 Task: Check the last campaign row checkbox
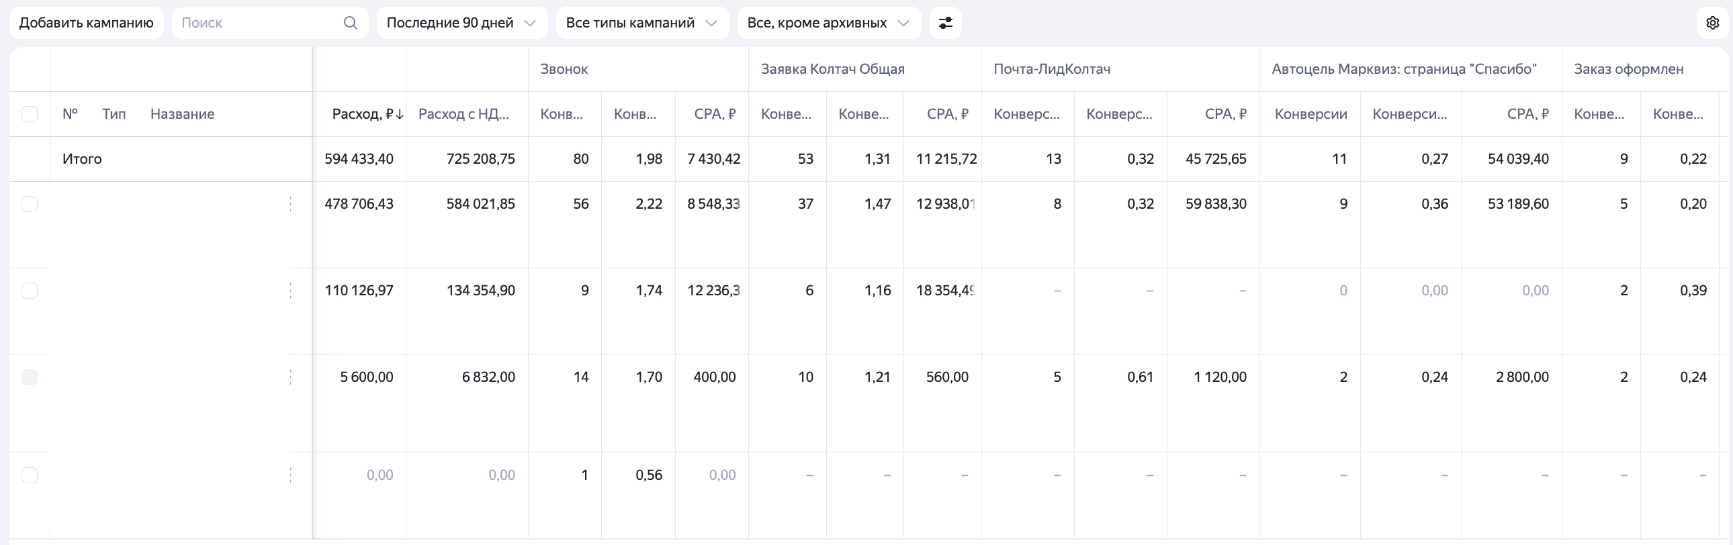[x=30, y=475]
